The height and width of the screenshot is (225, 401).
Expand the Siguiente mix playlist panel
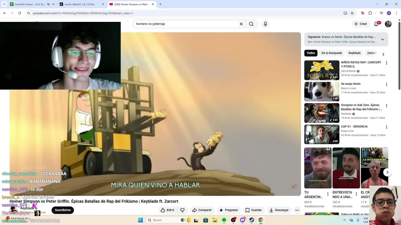383,39
